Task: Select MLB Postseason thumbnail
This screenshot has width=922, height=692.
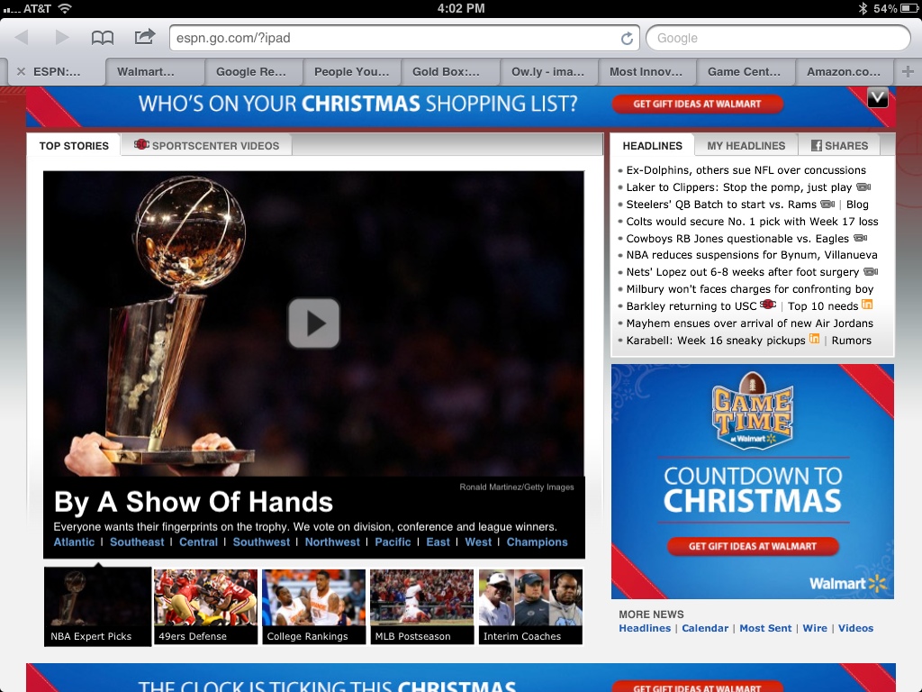Action: point(421,606)
